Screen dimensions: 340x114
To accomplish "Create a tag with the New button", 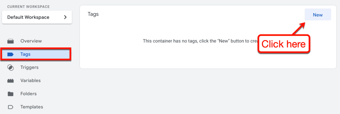I will click(318, 15).
